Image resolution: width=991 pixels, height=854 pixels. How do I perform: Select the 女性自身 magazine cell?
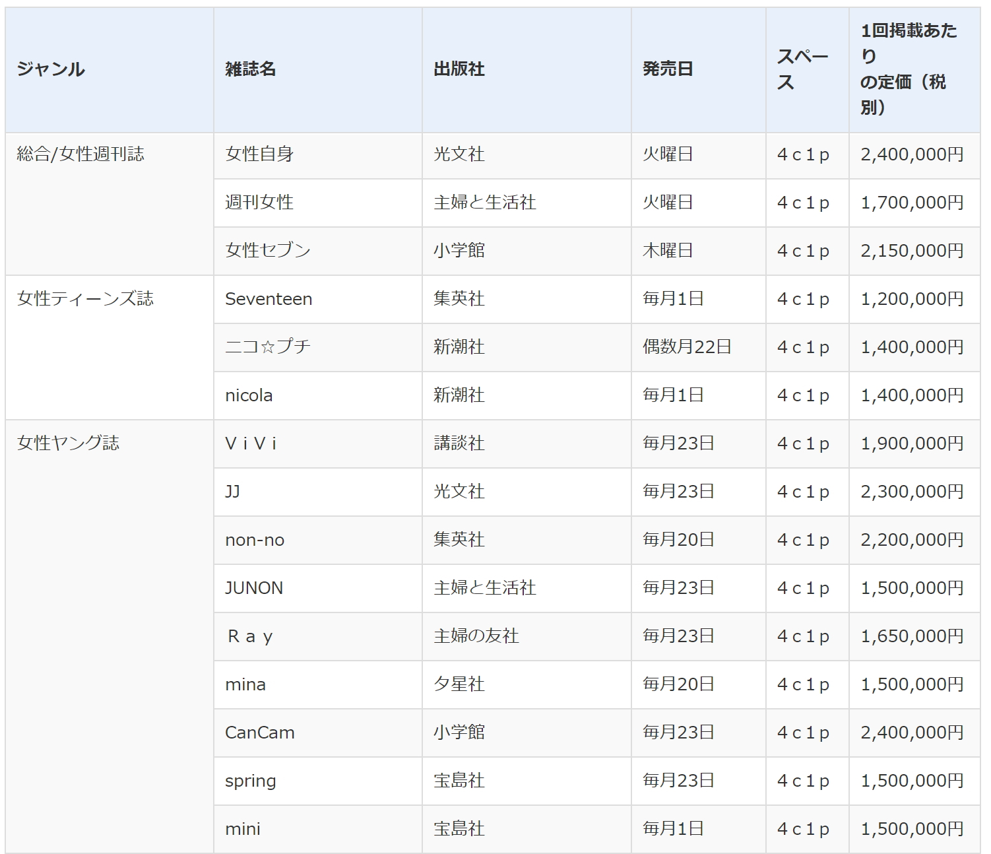[259, 154]
